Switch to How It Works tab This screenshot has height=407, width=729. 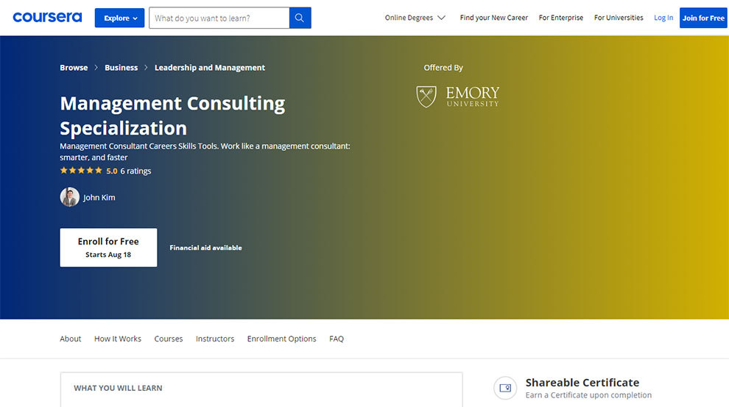pyautogui.click(x=118, y=339)
